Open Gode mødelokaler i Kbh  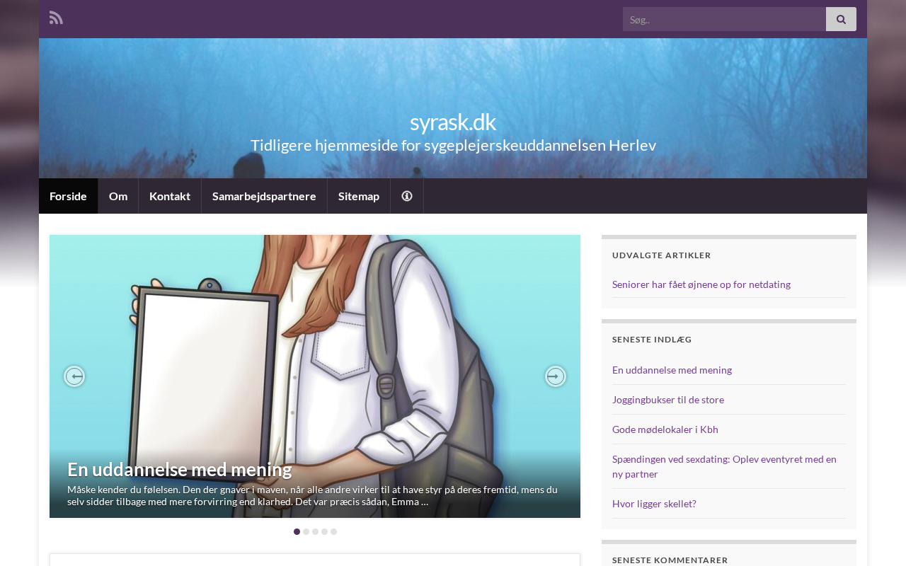coord(665,429)
